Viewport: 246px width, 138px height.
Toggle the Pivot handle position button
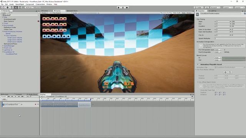(28, 8)
